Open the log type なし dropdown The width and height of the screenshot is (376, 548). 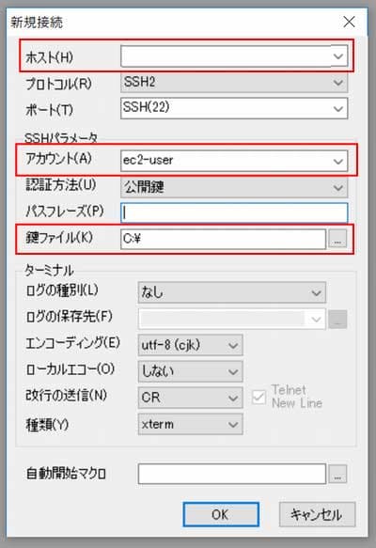(231, 292)
